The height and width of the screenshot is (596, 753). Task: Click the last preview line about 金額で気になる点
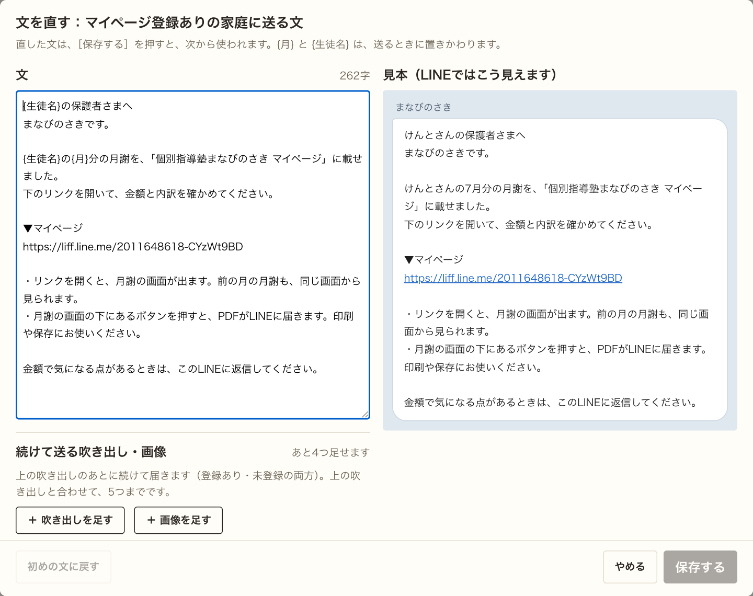click(551, 403)
